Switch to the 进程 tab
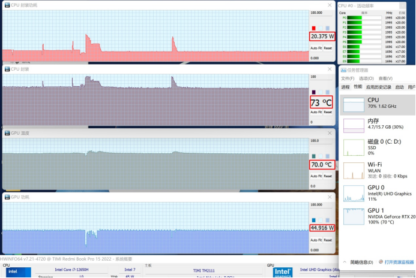 tap(345, 87)
